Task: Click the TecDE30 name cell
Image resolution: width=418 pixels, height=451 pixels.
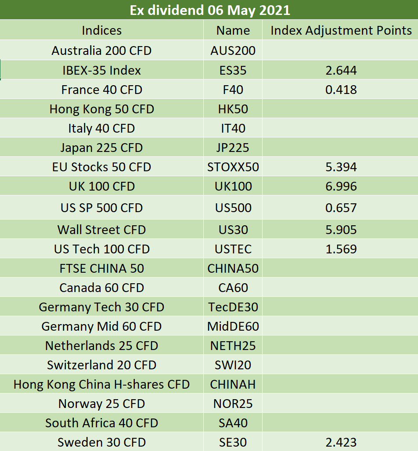Action: [x=233, y=307]
